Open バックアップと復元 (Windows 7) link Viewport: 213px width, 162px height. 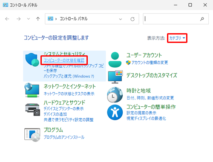[69, 76]
